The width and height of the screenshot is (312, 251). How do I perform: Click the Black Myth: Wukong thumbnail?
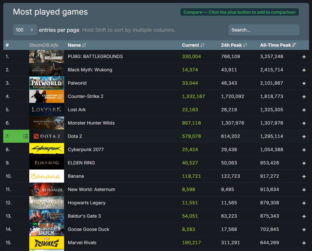pos(47,70)
